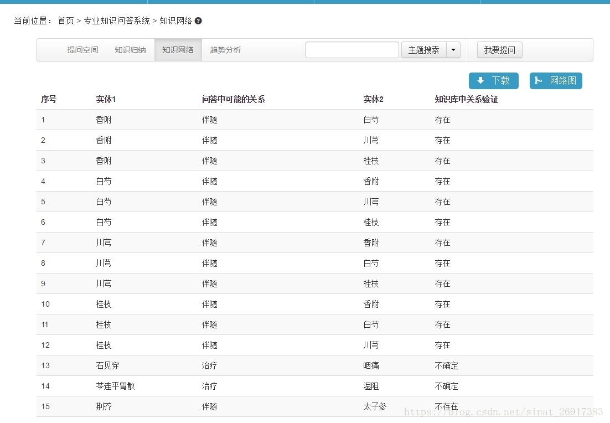
Task: Click 伴随 relation in row 5
Action: pyautogui.click(x=210, y=202)
